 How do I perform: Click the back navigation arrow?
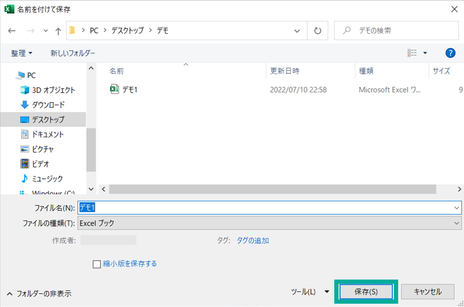[11, 30]
